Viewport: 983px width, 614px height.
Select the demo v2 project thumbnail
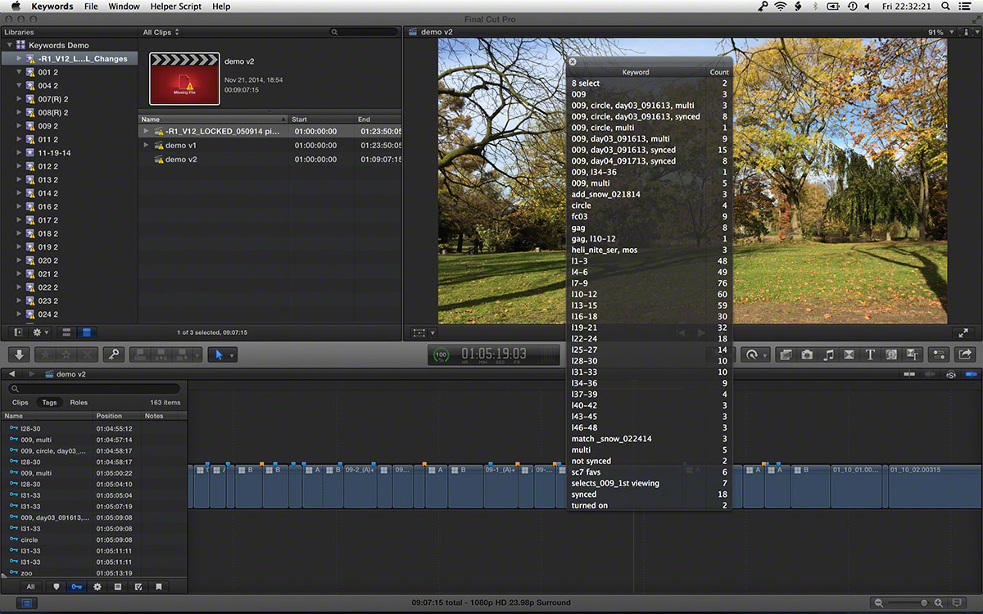(184, 79)
